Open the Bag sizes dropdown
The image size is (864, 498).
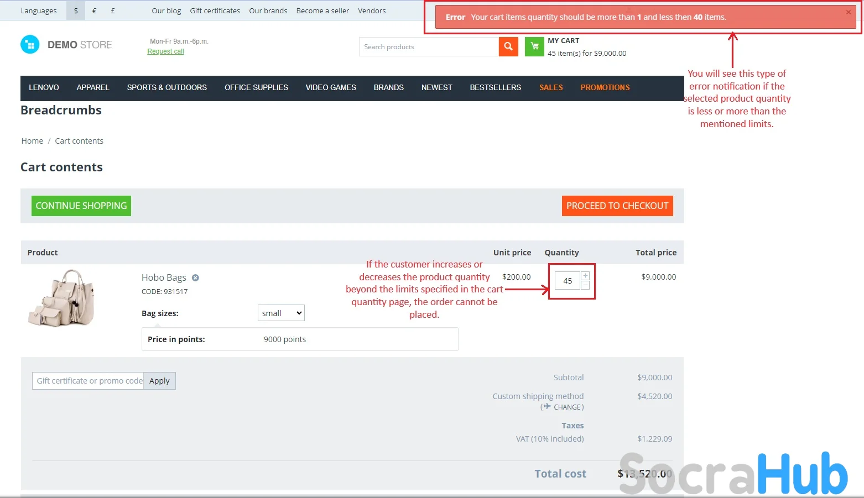pyautogui.click(x=281, y=313)
